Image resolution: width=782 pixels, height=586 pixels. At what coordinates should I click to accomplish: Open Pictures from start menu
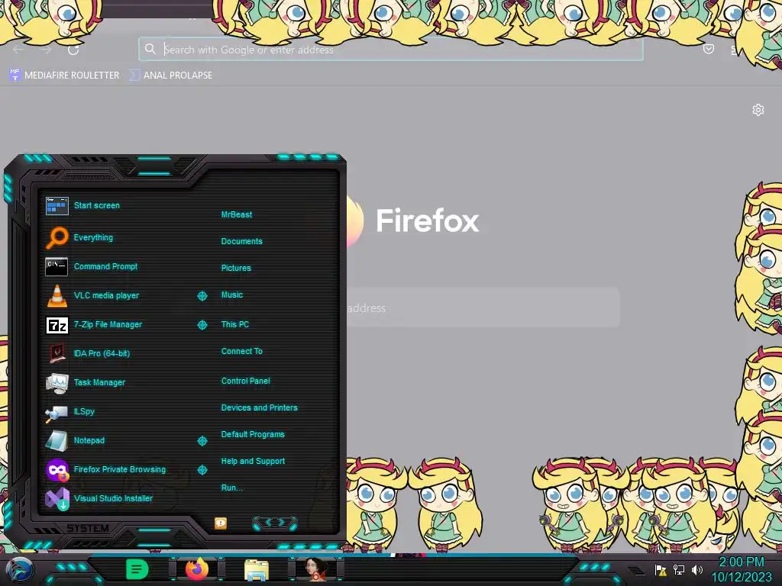236,268
